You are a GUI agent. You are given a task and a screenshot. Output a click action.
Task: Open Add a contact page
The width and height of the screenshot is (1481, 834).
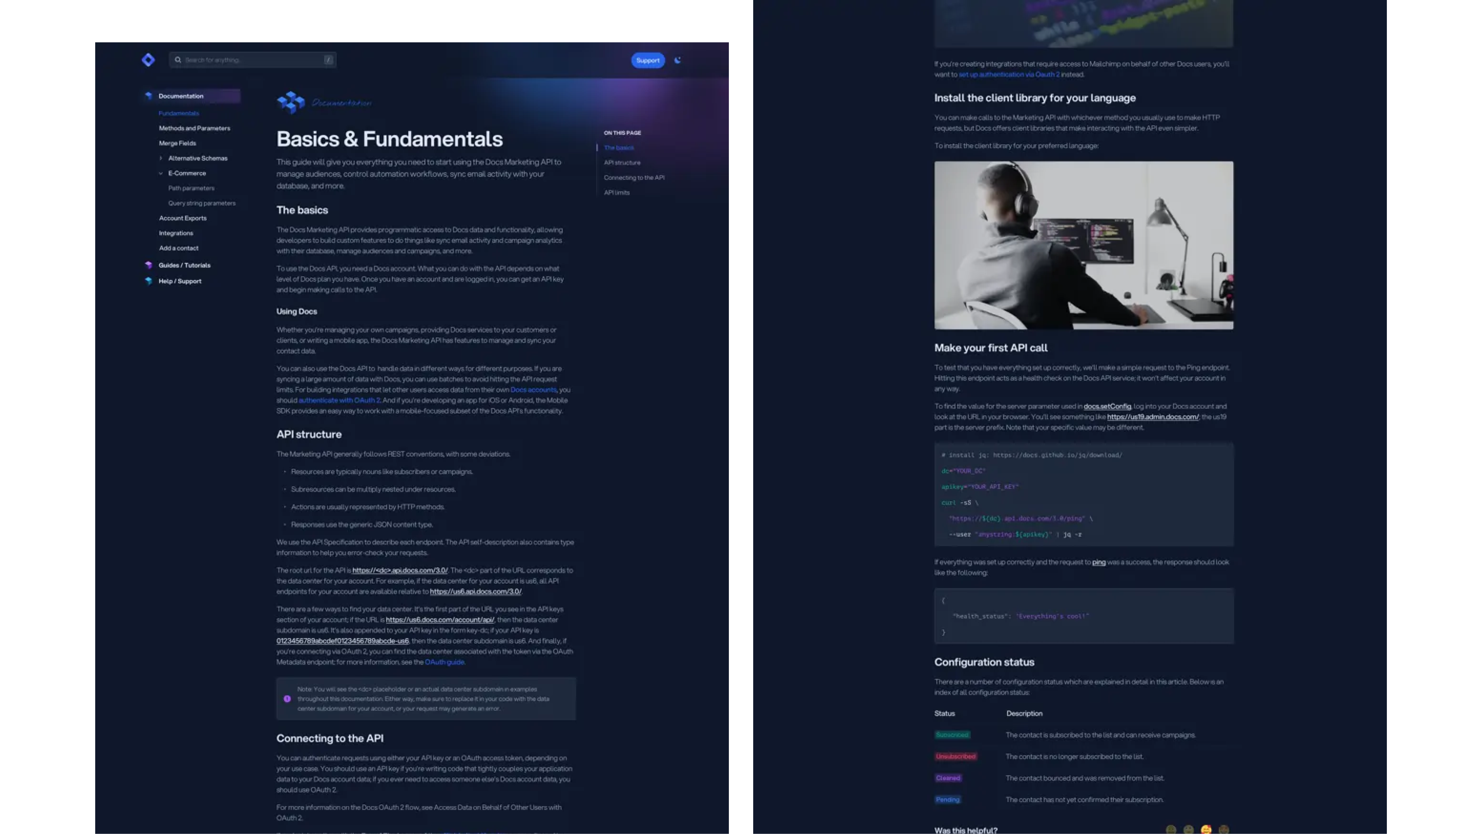tap(179, 248)
